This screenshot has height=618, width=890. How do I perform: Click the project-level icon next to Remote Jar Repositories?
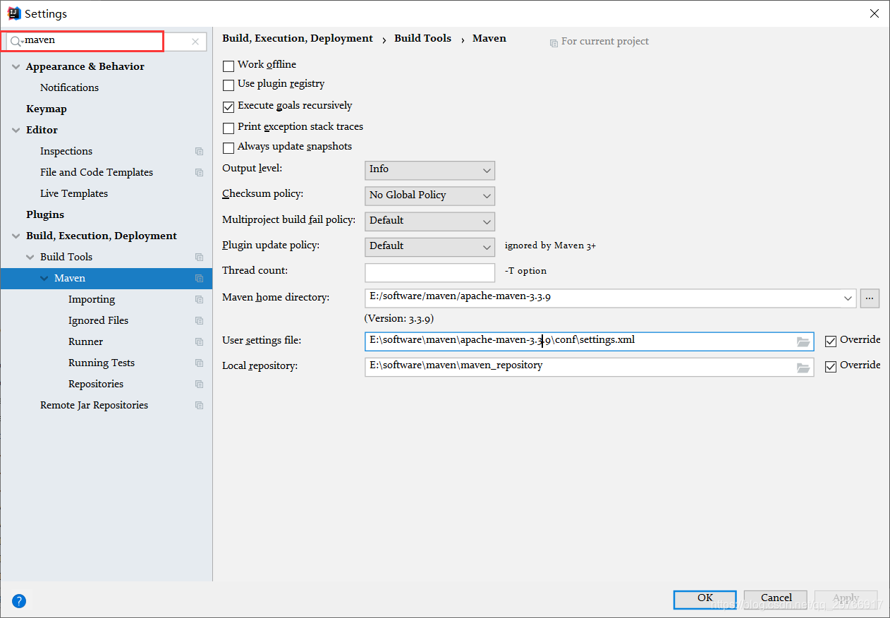[x=199, y=405]
